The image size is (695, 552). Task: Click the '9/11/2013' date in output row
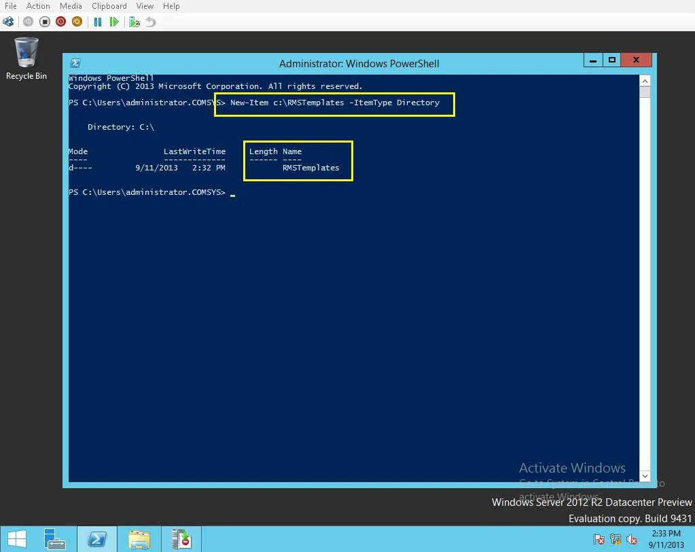[156, 168]
